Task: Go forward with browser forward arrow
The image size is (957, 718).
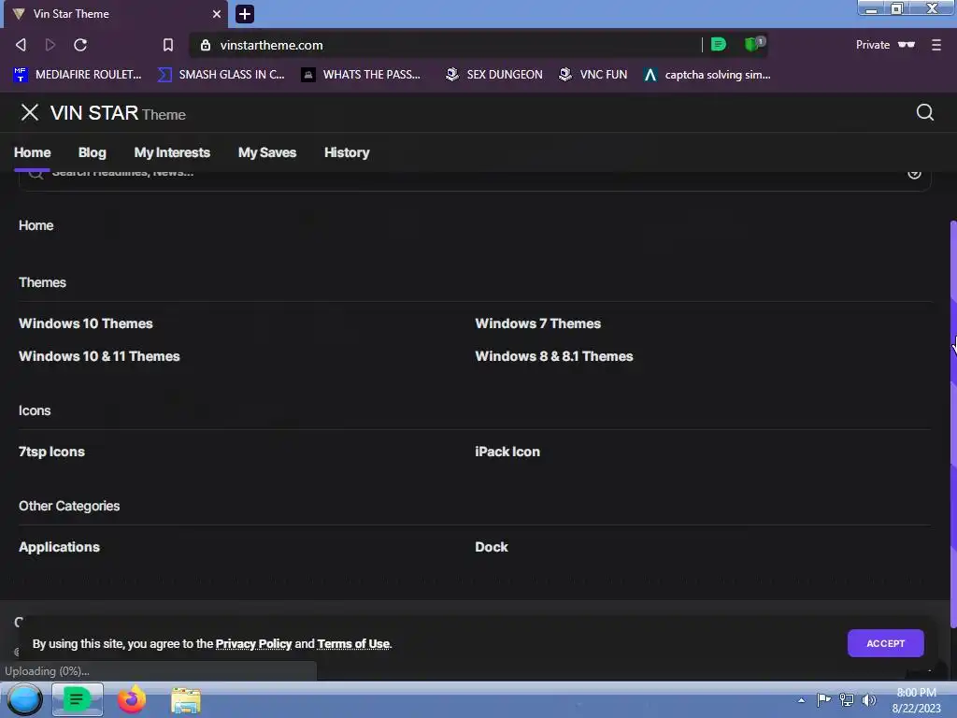Action: click(50, 45)
